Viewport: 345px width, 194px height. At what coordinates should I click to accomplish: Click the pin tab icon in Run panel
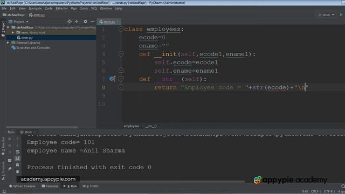(x=10, y=169)
